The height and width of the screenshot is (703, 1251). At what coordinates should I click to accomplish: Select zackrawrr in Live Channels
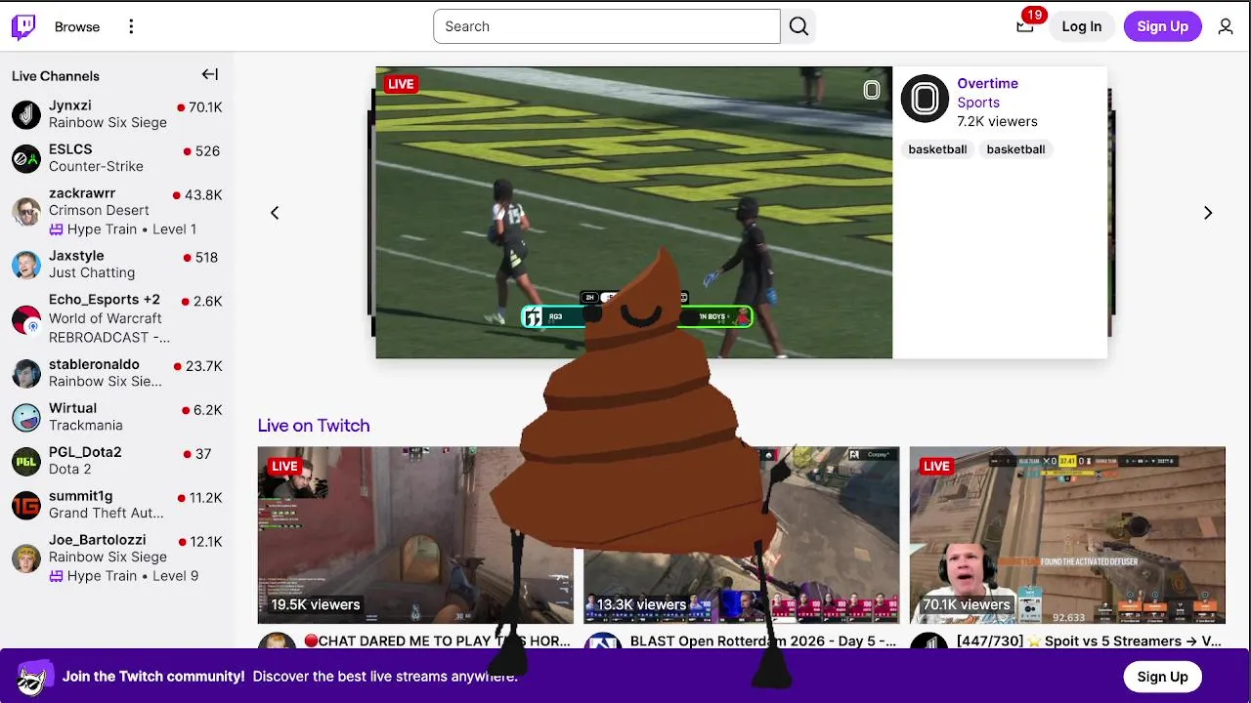pos(117,212)
